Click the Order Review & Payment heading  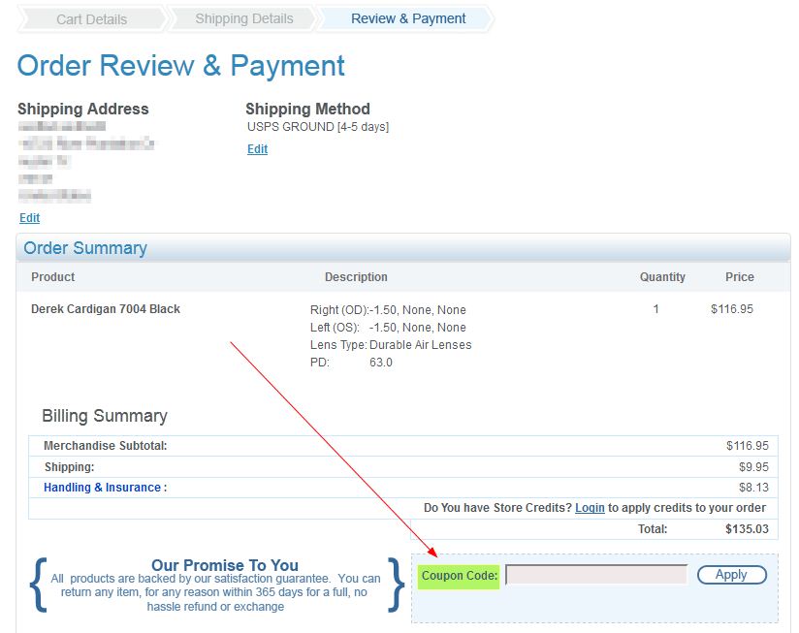click(x=179, y=65)
